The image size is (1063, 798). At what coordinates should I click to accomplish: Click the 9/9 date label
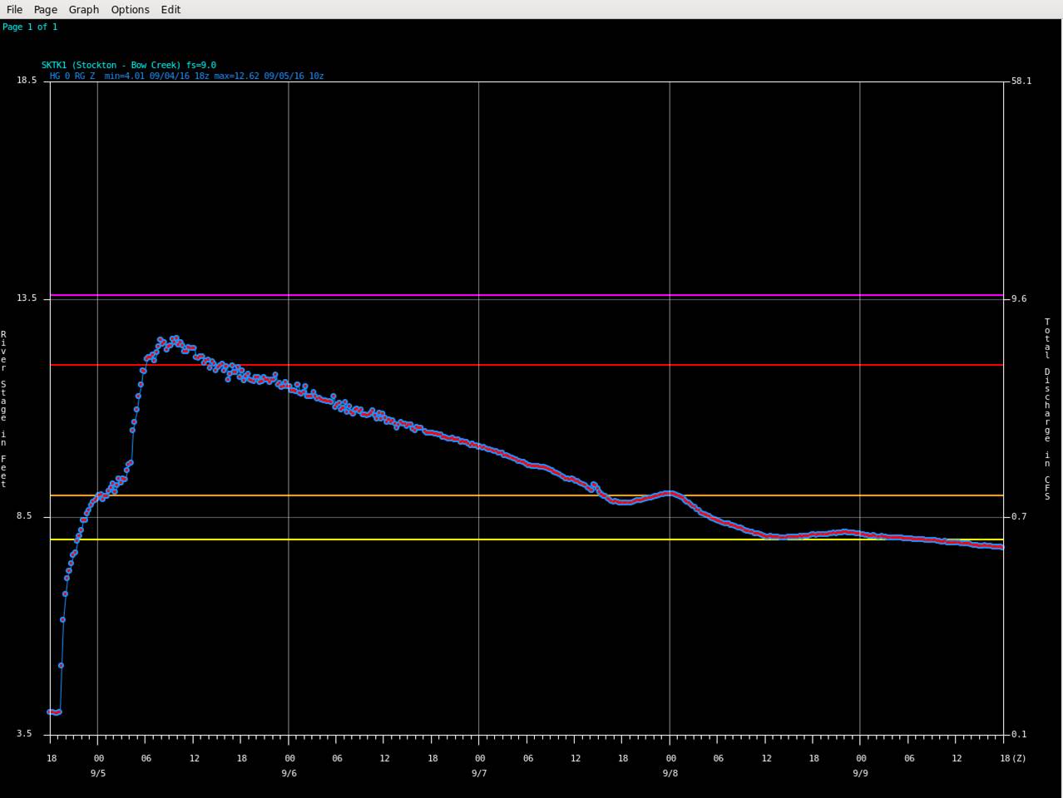860,773
